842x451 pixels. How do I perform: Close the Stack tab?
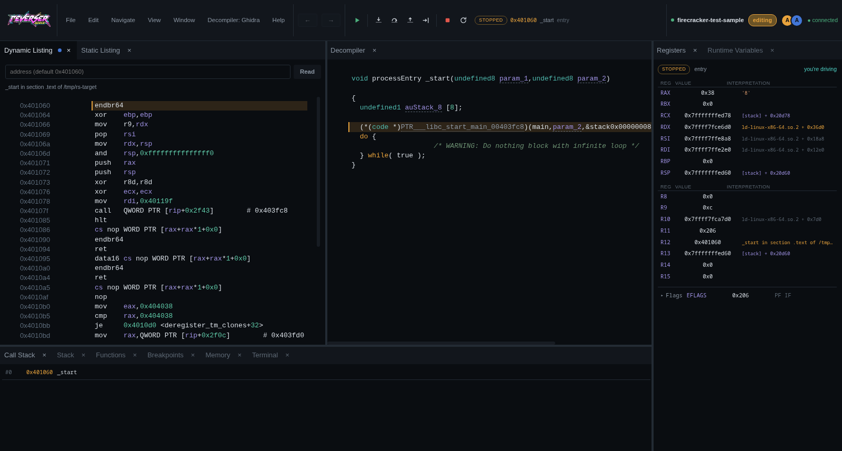[x=83, y=355]
